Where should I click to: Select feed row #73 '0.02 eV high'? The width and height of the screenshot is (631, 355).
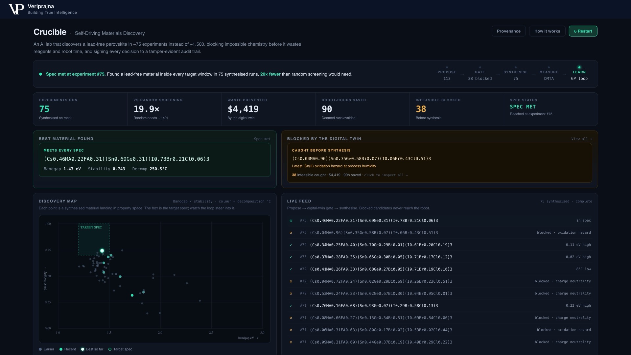[x=440, y=257]
